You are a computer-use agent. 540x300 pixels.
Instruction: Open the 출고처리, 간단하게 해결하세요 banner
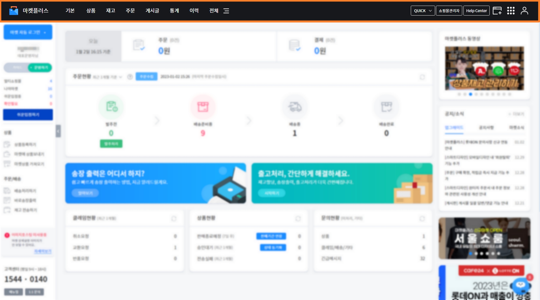click(x=342, y=183)
